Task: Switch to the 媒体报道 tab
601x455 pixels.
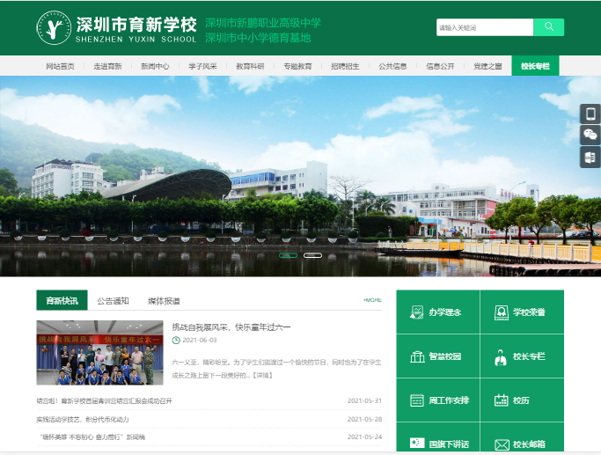Action: click(164, 301)
